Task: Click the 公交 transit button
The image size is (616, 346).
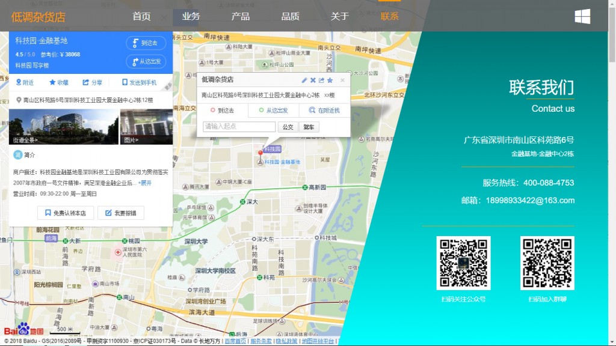Action: pyautogui.click(x=288, y=127)
